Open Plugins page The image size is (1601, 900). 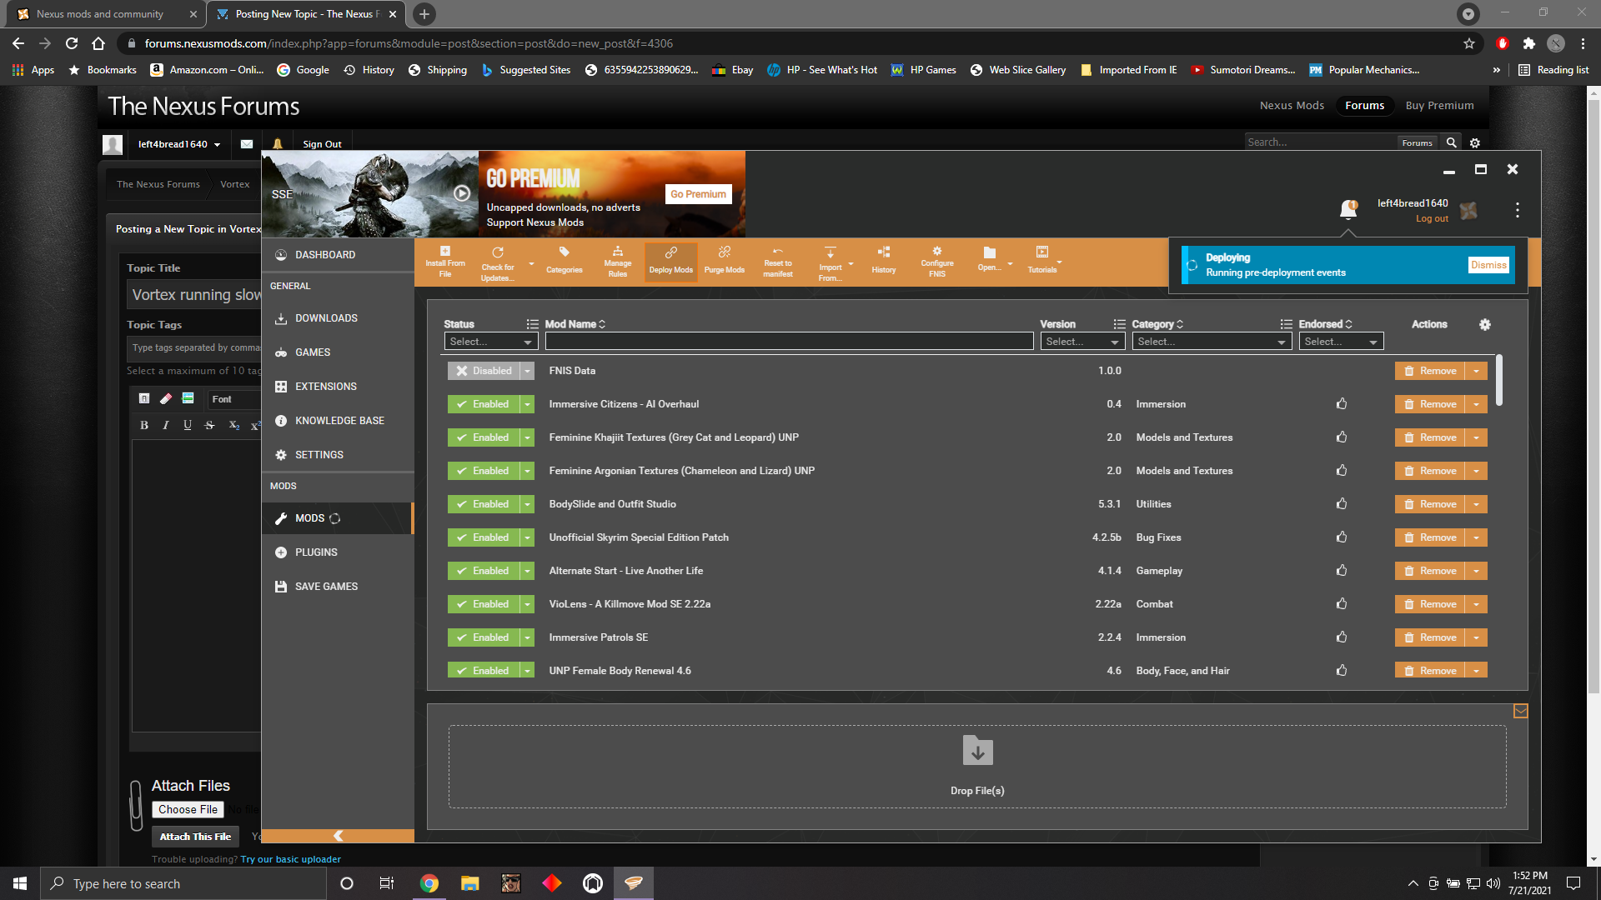[x=338, y=552]
